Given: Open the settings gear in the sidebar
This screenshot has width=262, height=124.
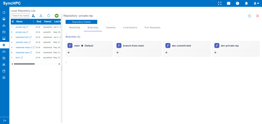Looking at the screenshot, I should click(x=4, y=78).
